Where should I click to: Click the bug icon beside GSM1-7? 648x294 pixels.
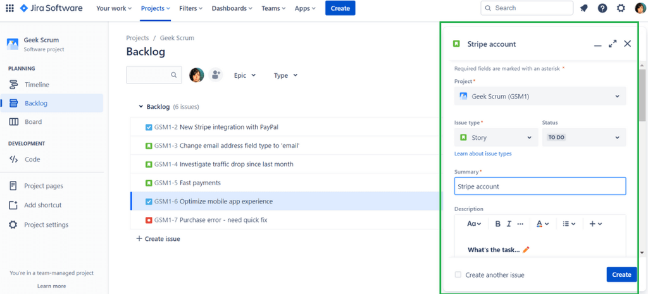(x=149, y=220)
